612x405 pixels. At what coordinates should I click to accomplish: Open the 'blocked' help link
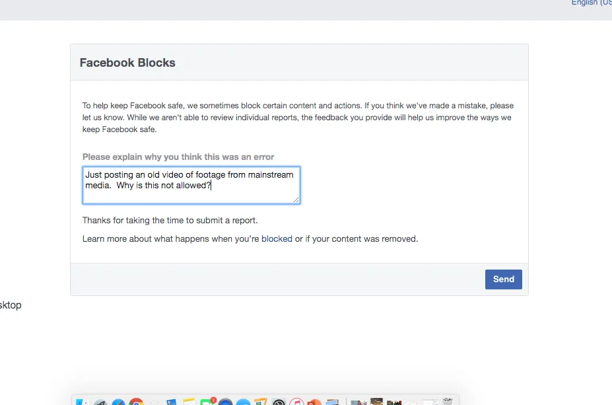(x=277, y=239)
